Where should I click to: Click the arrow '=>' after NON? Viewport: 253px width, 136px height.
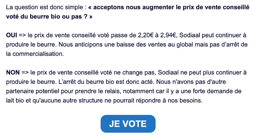[x=25, y=73]
